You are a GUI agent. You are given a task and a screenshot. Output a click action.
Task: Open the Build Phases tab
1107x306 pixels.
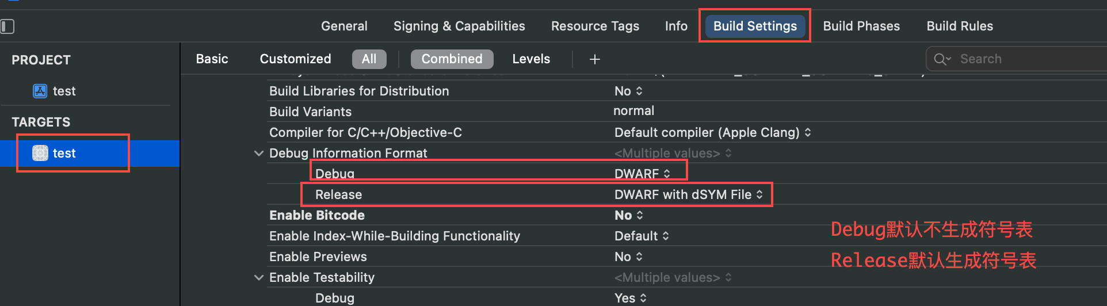(861, 26)
